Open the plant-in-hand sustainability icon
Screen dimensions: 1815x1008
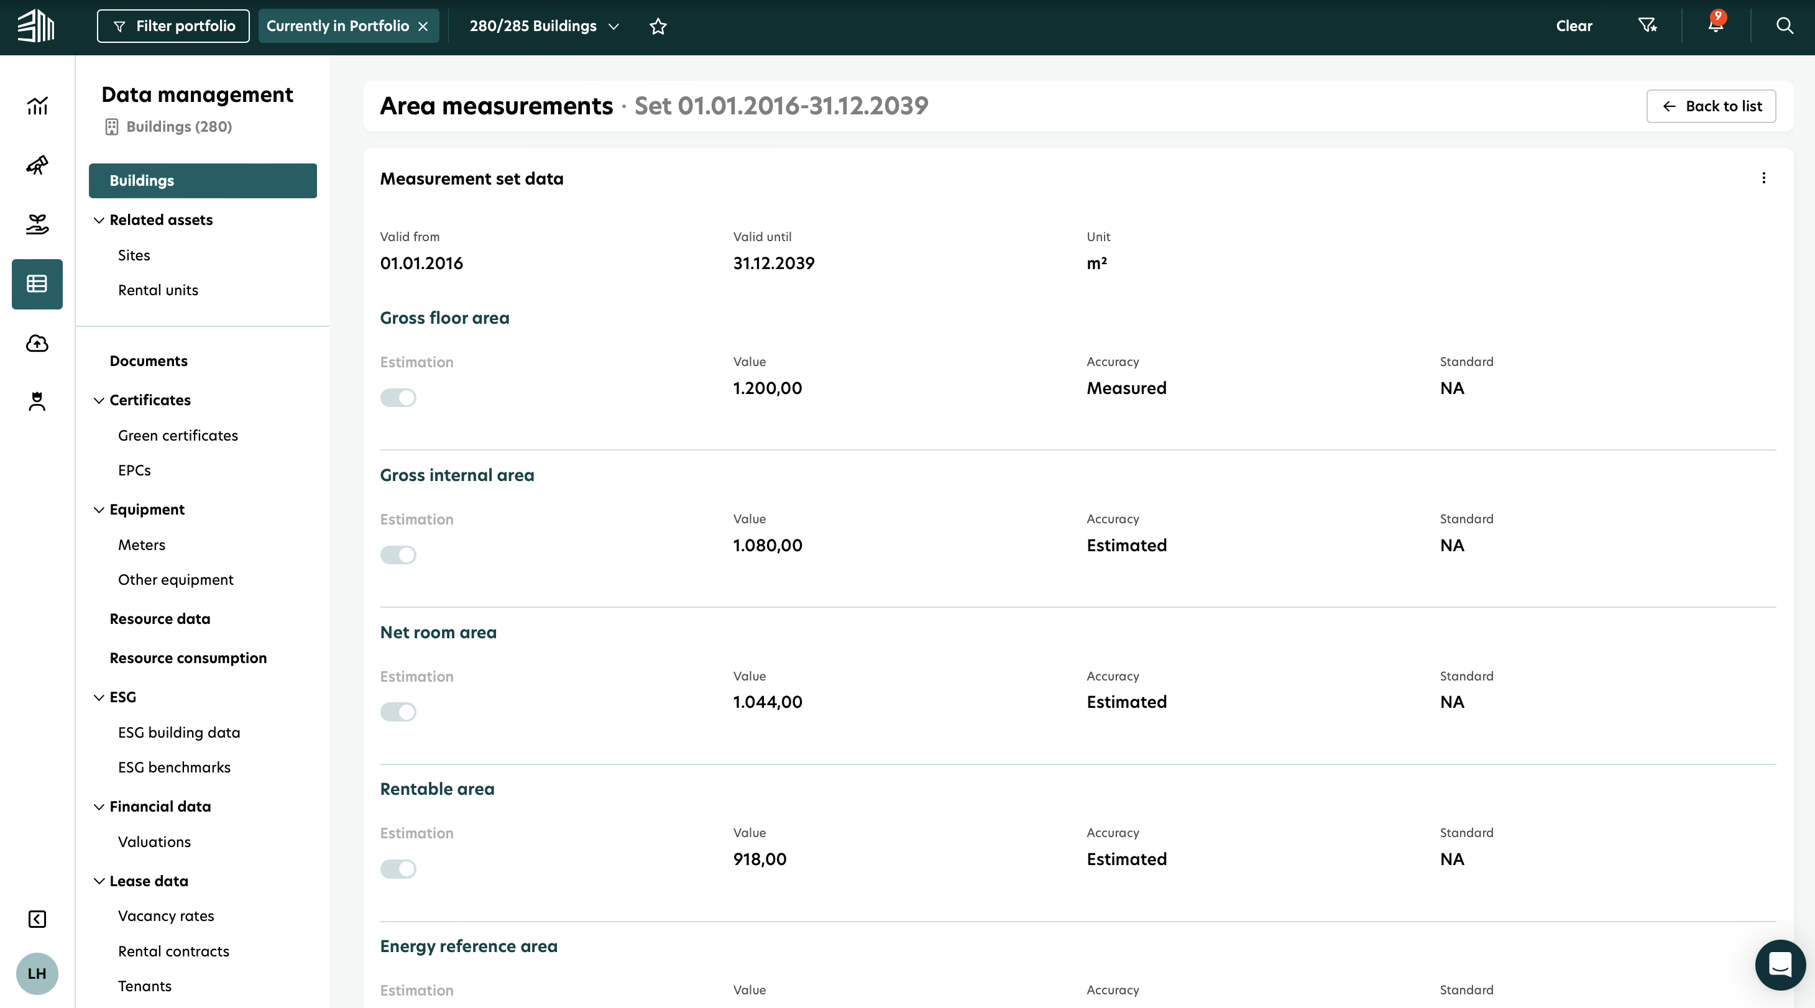tap(37, 225)
